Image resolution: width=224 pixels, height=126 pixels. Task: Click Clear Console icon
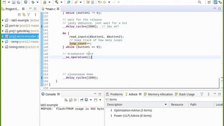(x=66, y=100)
